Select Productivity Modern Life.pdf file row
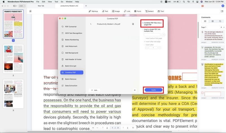This screenshot has width=226, height=133. tap(112, 24)
